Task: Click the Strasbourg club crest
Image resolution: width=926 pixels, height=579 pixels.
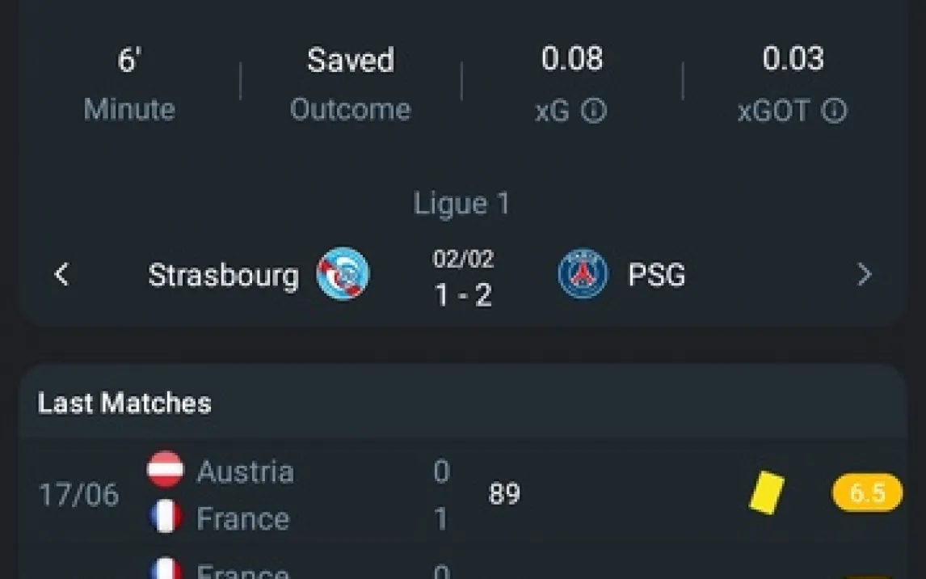Action: point(343,274)
